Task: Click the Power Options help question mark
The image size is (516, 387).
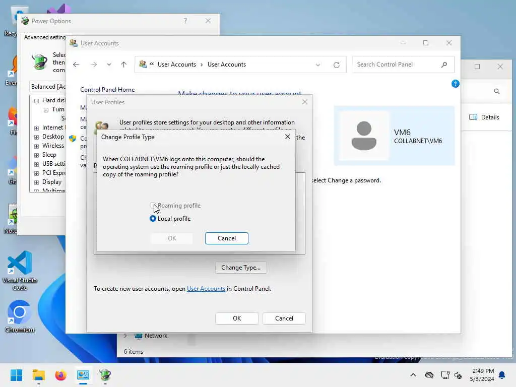Action: 185,21
